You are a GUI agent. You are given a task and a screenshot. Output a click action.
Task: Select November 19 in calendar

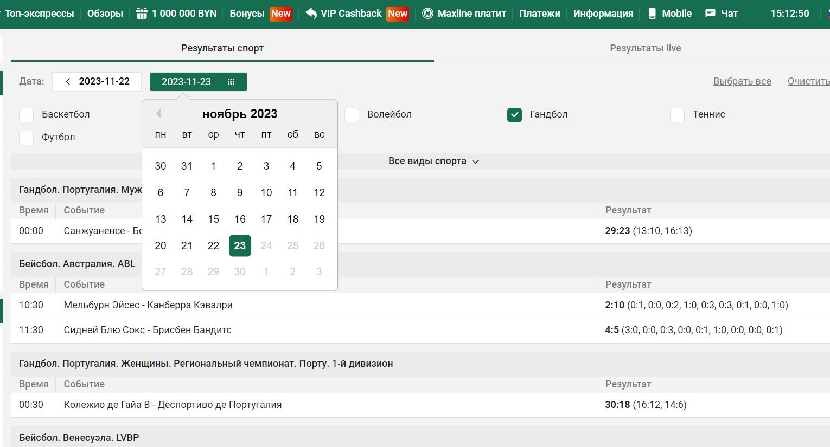(x=319, y=219)
